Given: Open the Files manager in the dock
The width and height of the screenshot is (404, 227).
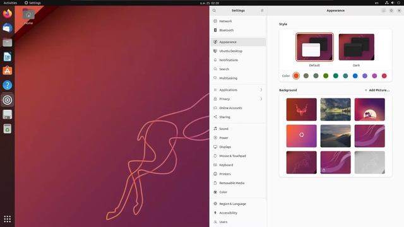Looking at the screenshot, I should (x=7, y=42).
